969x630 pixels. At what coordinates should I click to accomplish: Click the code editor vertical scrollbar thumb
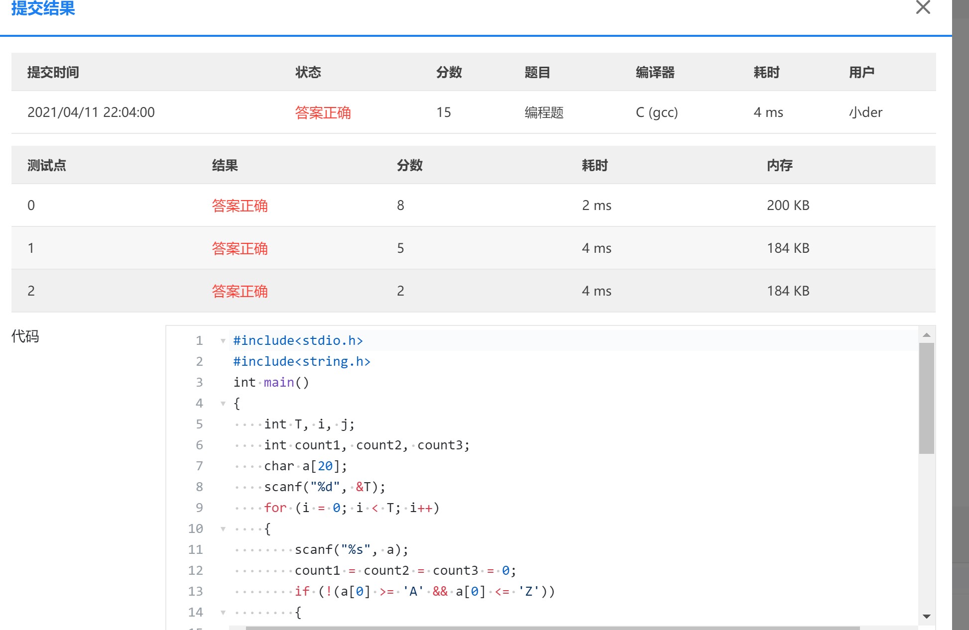tap(926, 398)
